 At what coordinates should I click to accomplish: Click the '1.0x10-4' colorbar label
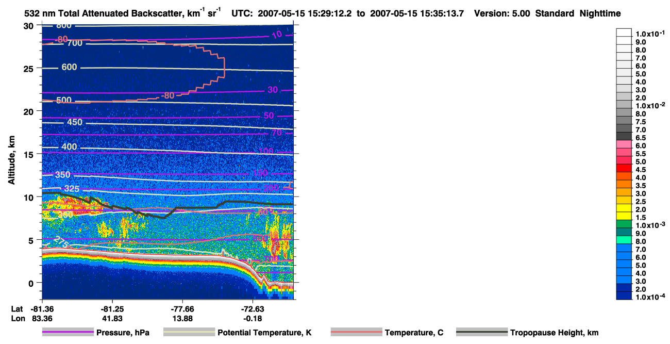tap(650, 297)
